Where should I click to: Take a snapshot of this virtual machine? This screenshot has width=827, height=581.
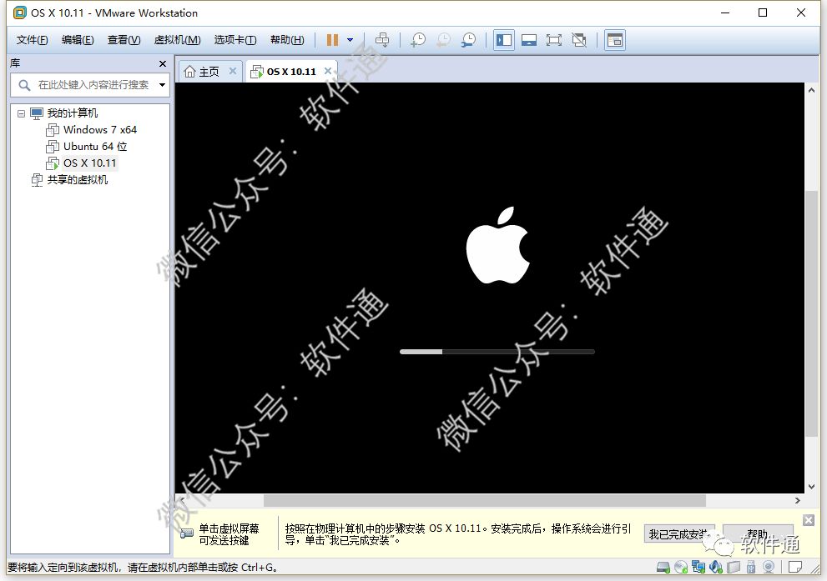coord(418,40)
